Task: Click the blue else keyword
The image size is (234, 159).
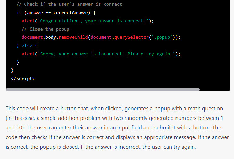Action: pos(27,46)
